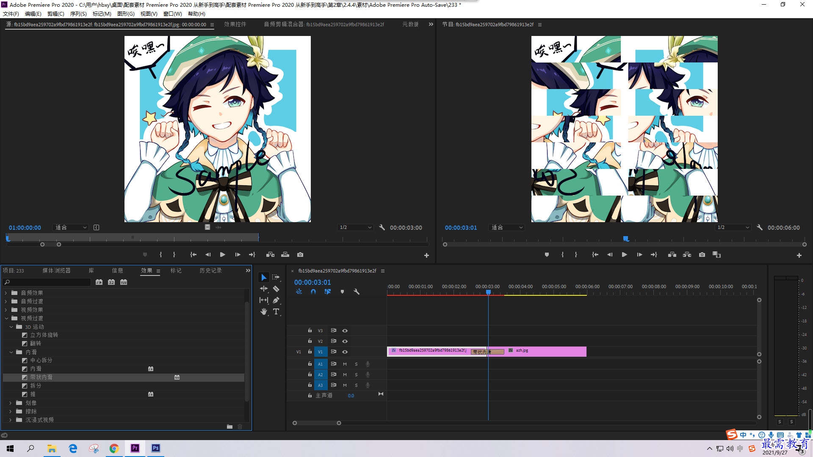Open program monitor settings wrench
The height and width of the screenshot is (457, 813).
tap(760, 228)
